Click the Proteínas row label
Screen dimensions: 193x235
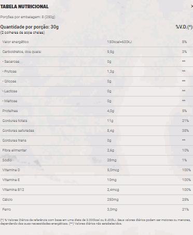click(x=10, y=111)
